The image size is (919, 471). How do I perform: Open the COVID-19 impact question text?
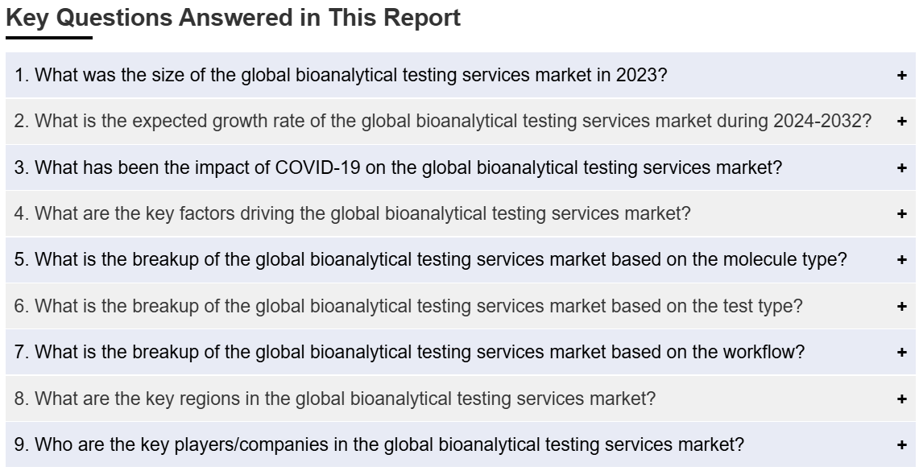(398, 167)
